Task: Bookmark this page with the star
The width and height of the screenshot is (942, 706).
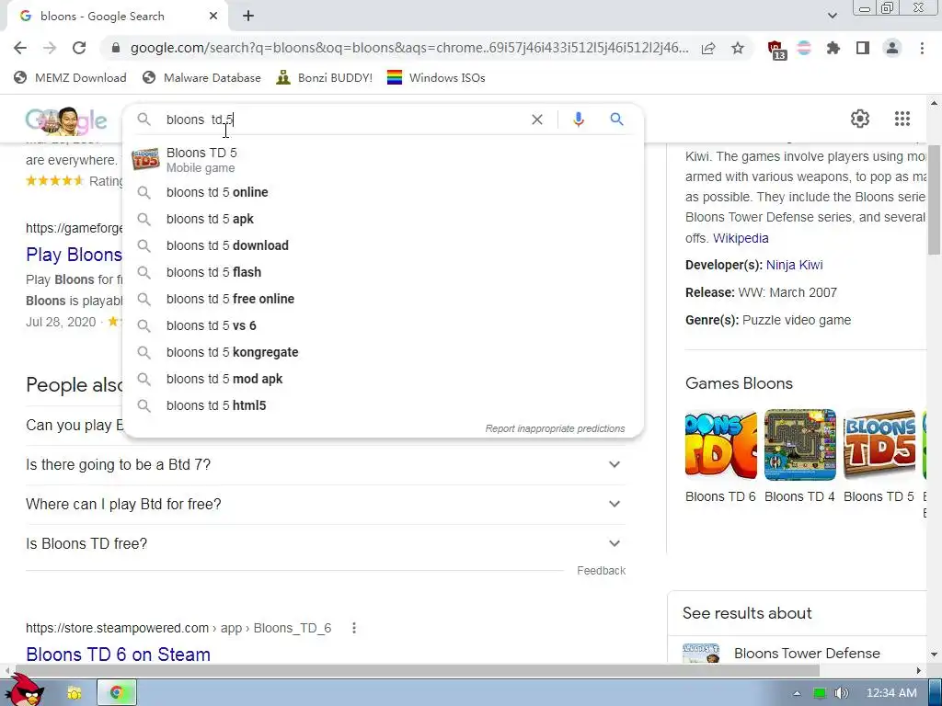Action: point(738,48)
